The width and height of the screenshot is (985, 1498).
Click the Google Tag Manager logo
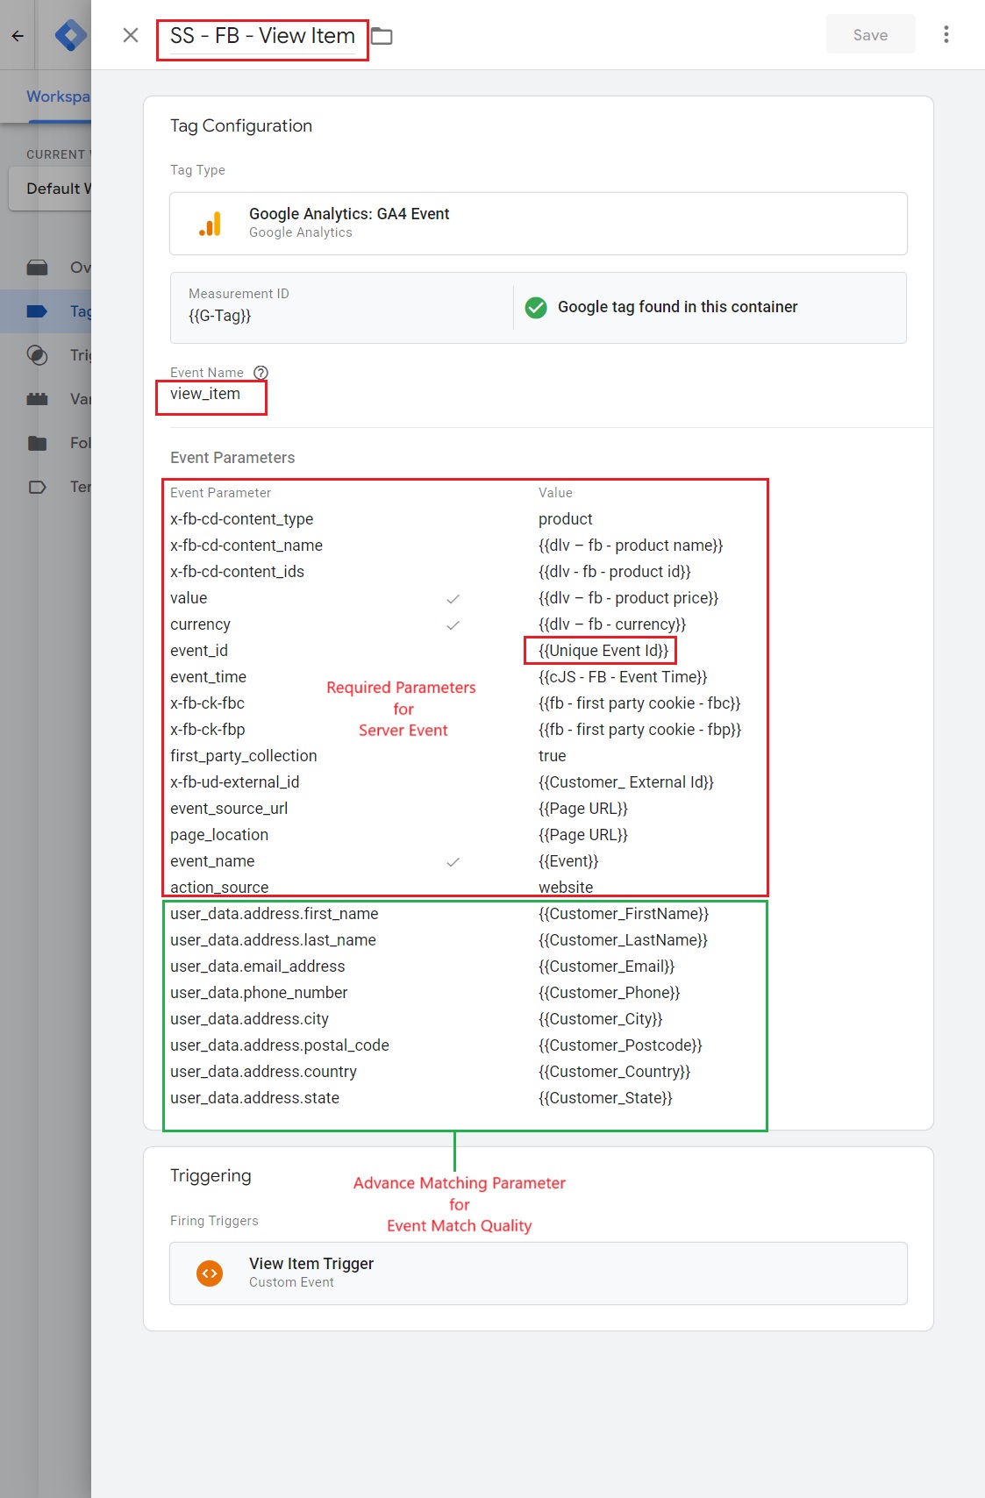tap(70, 35)
